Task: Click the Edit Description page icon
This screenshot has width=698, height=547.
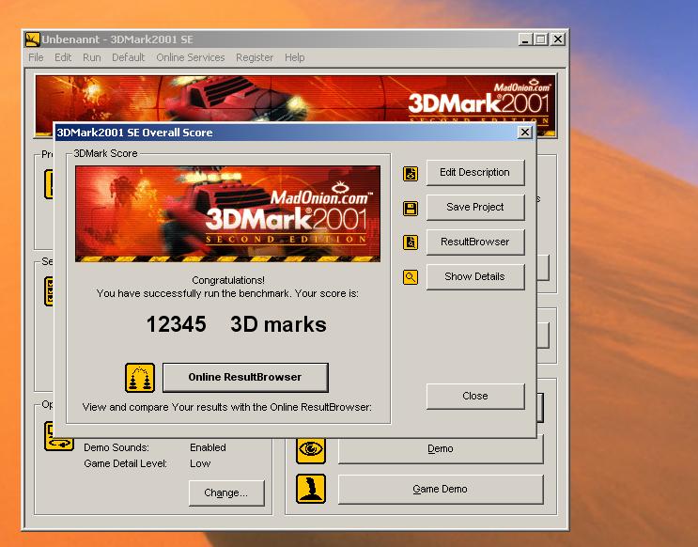Action: (x=411, y=173)
